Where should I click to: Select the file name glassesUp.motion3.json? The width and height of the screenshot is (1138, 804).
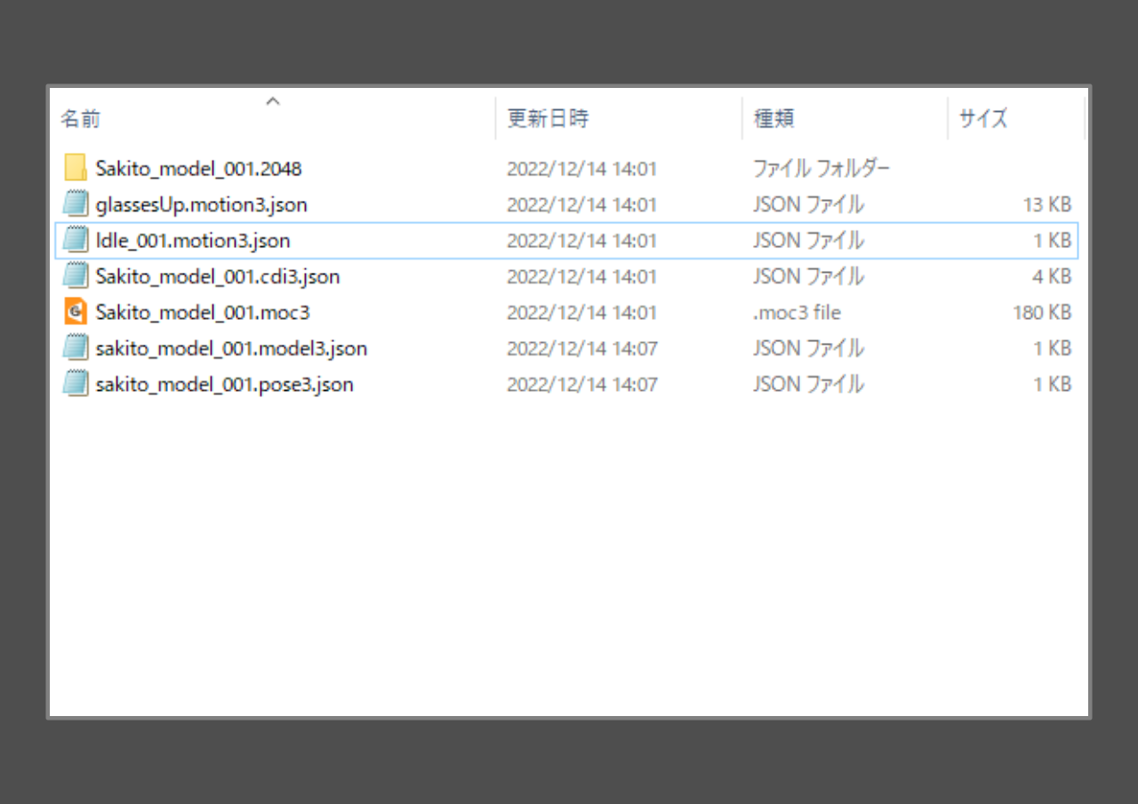pyautogui.click(x=202, y=204)
